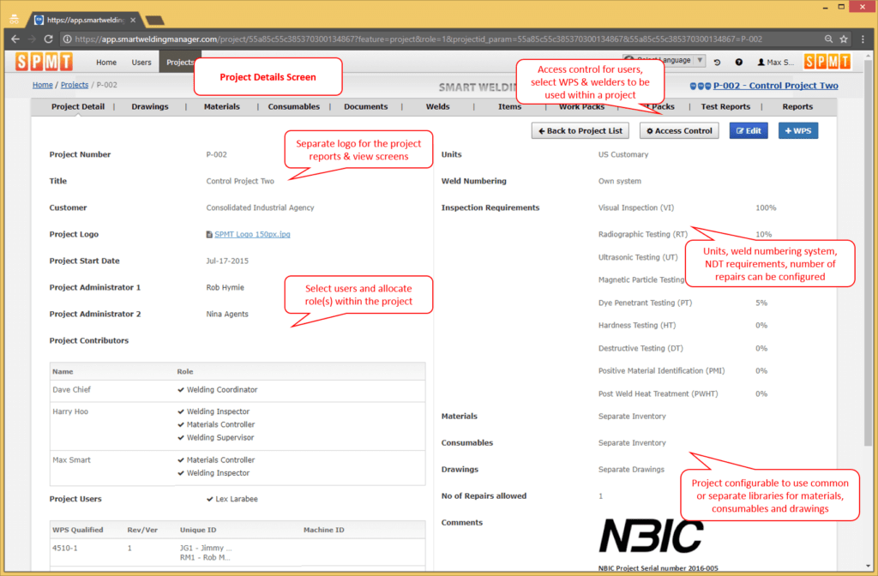Click the 4510-1 WPS Qualified cell
This screenshot has width=878, height=576.
click(x=65, y=548)
